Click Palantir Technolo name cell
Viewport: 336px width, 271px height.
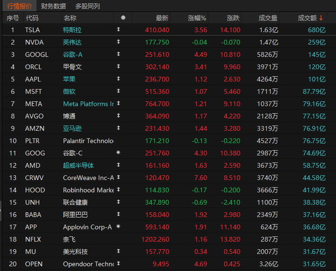click(x=88, y=141)
